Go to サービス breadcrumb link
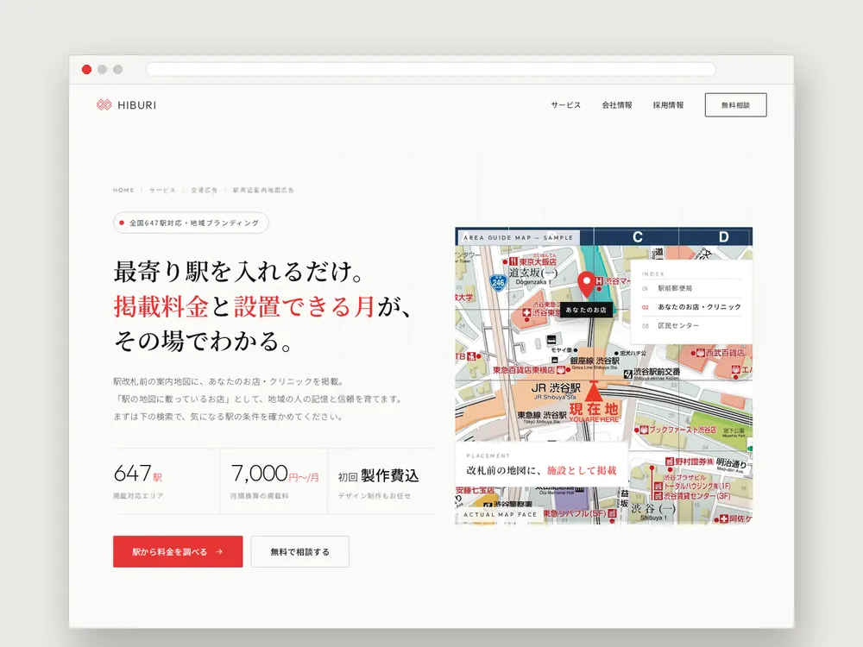Viewport: 863px width, 647px height. click(x=162, y=190)
